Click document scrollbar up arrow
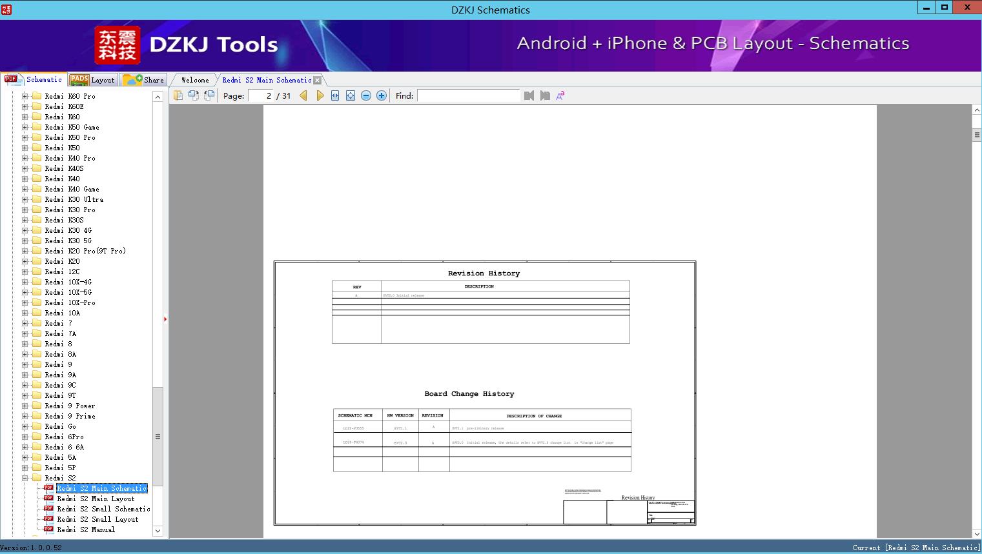Viewport: 982px width, 554px height. point(977,110)
